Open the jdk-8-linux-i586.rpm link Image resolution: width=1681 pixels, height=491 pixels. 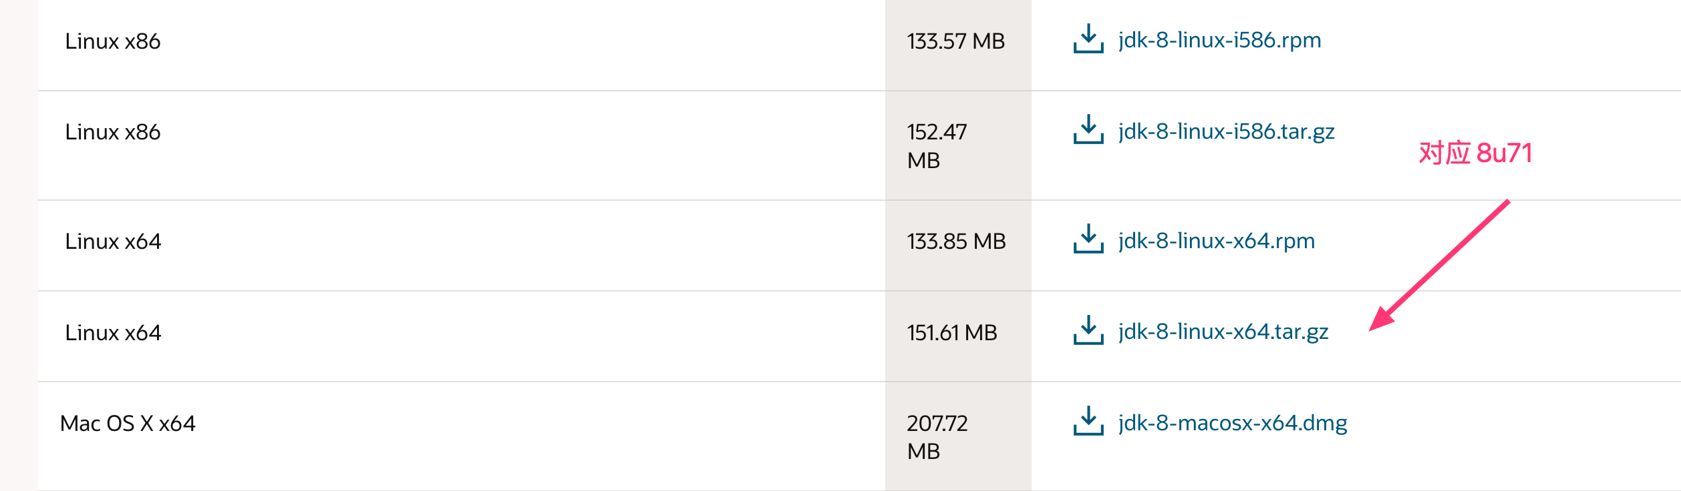pos(1219,41)
